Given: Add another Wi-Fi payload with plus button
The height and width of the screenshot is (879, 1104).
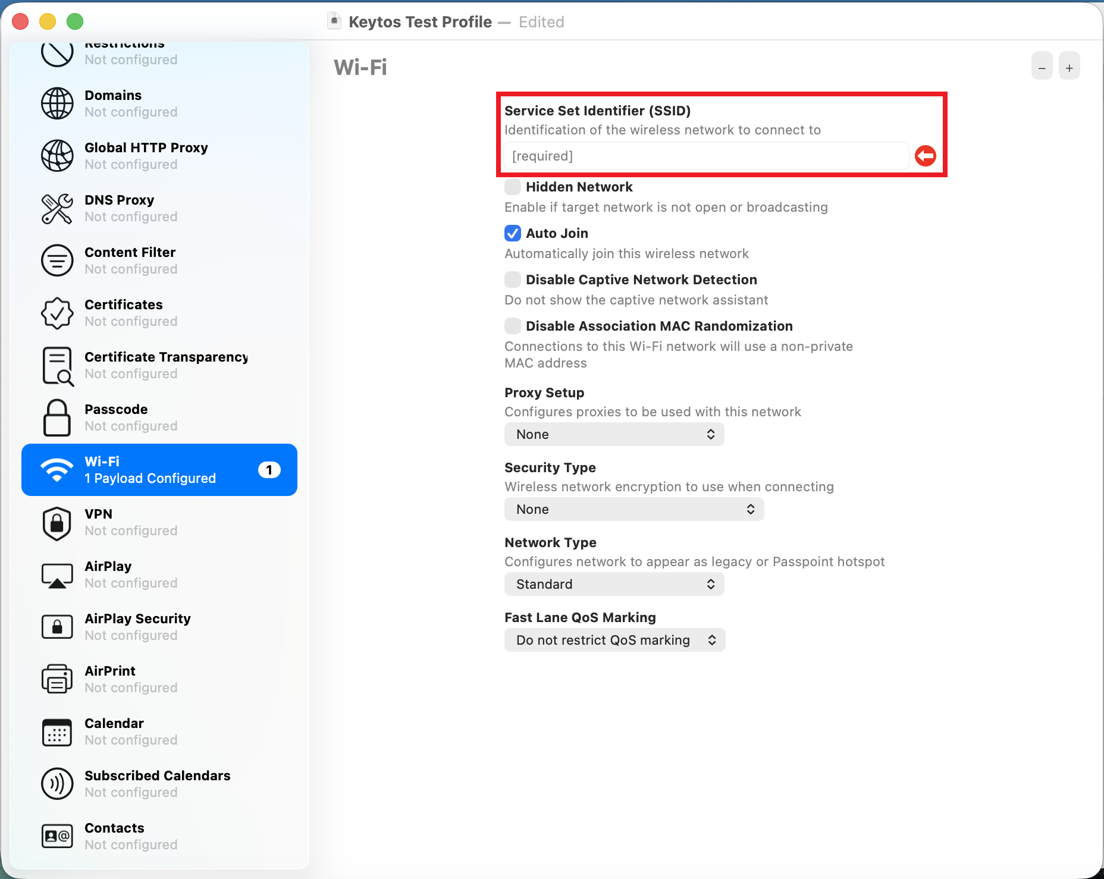Looking at the screenshot, I should (1069, 67).
